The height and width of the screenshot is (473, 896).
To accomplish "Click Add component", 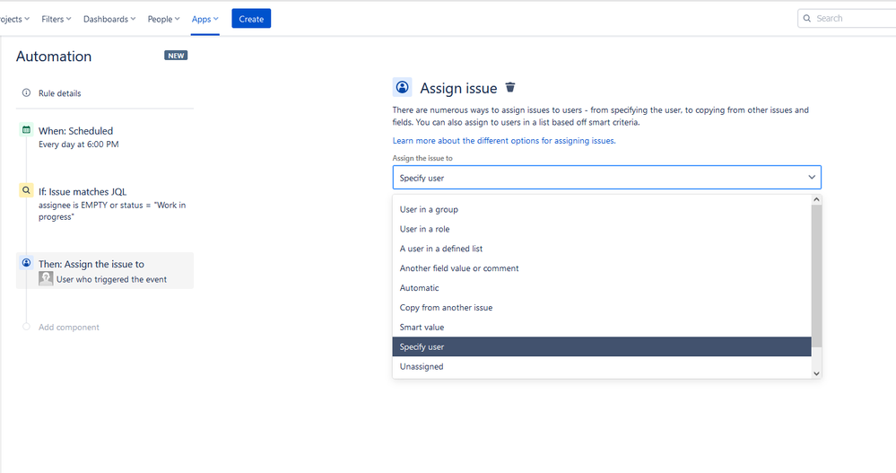I will [x=68, y=328].
